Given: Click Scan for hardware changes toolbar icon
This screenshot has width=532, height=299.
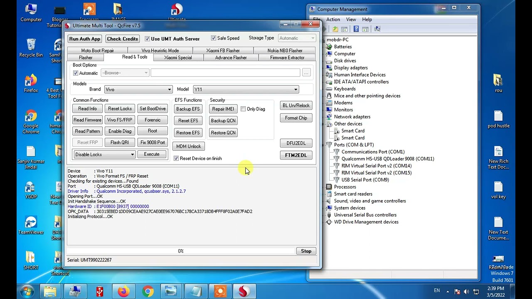Looking at the screenshot, I should pyautogui.click(x=377, y=29).
